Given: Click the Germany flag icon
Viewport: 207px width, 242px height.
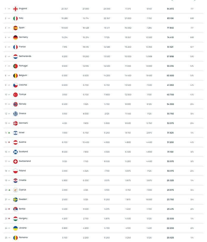Looking at the screenshot, I should tap(15, 37).
